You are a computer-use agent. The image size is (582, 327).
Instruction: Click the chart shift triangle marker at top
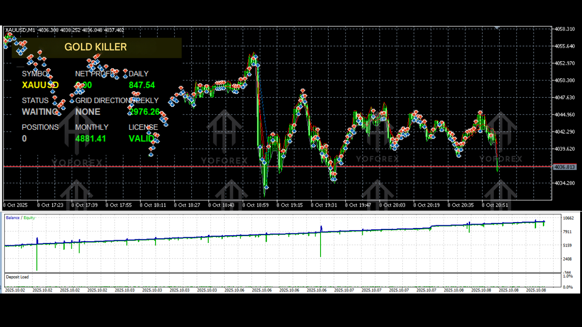(x=497, y=28)
